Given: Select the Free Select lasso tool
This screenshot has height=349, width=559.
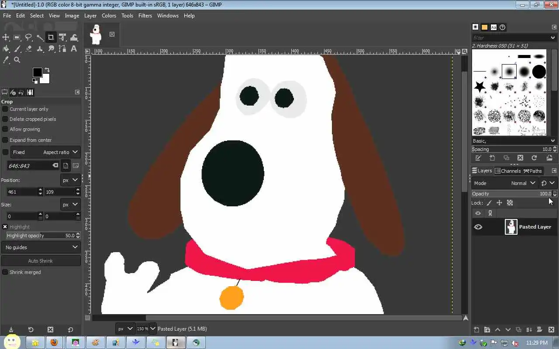Looking at the screenshot, I should pyautogui.click(x=28, y=38).
